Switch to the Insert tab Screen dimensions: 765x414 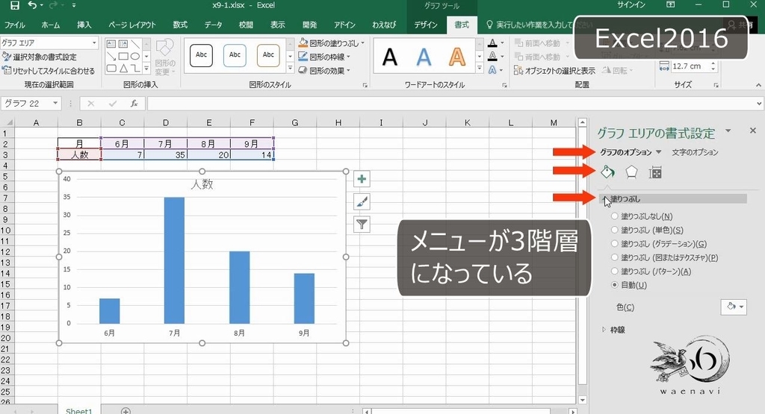coord(84,25)
